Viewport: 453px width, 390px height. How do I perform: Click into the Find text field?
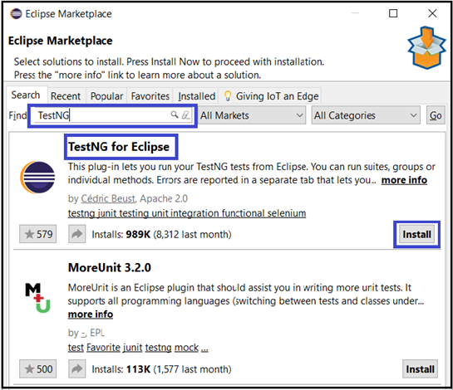click(x=101, y=115)
